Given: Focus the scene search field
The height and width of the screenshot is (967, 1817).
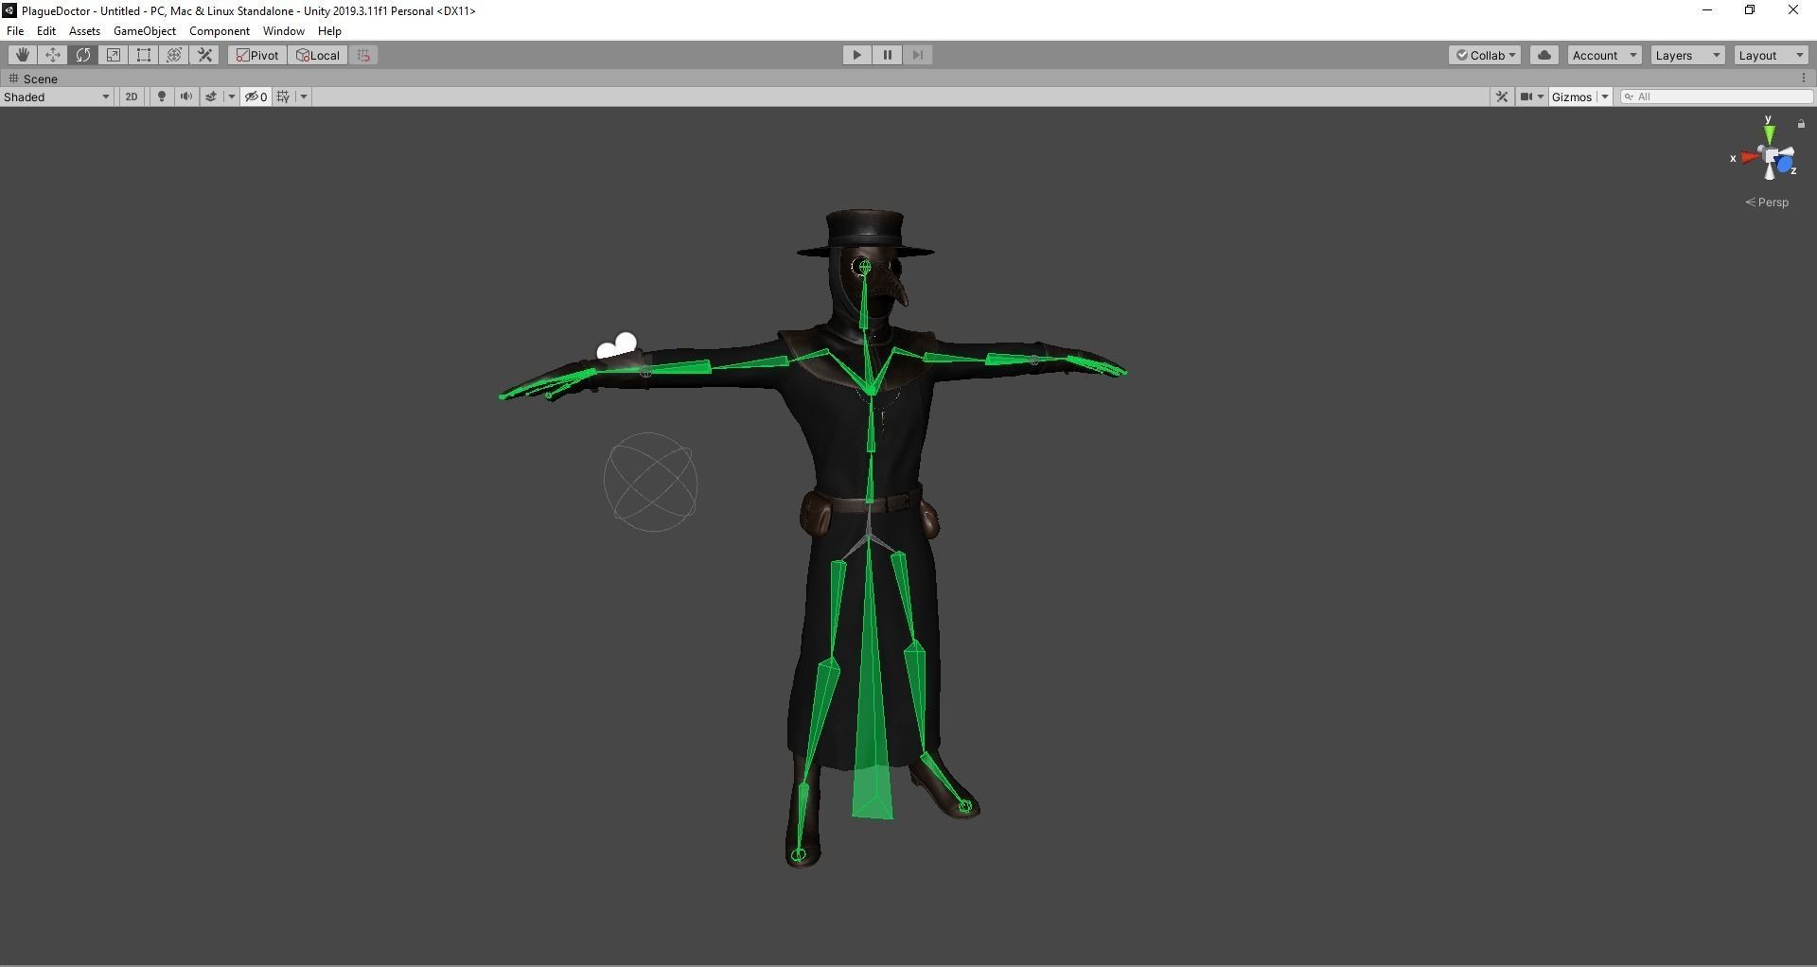Looking at the screenshot, I should (x=1717, y=97).
